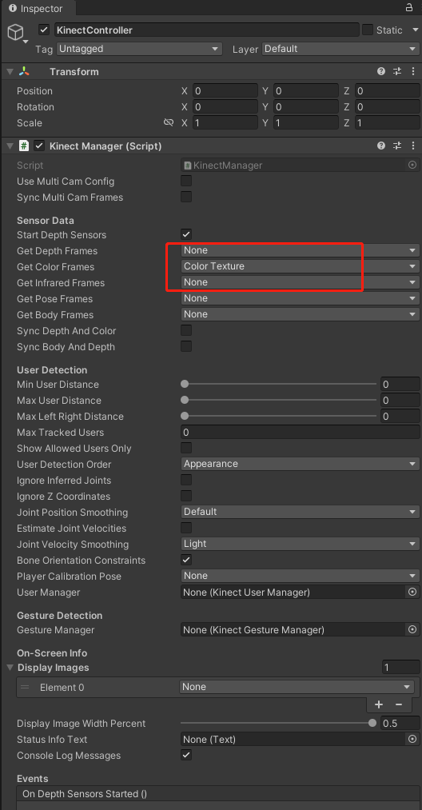Open Kinect Manager help icon
Screen dimensions: 422x810
coord(381,146)
